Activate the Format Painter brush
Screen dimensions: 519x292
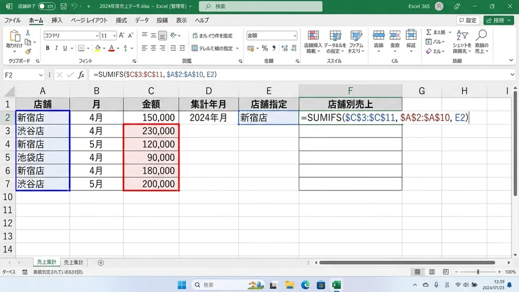[28, 51]
